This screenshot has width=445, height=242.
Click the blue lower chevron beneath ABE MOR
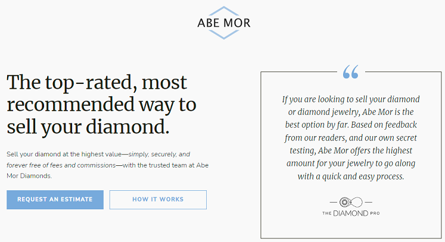(224, 34)
